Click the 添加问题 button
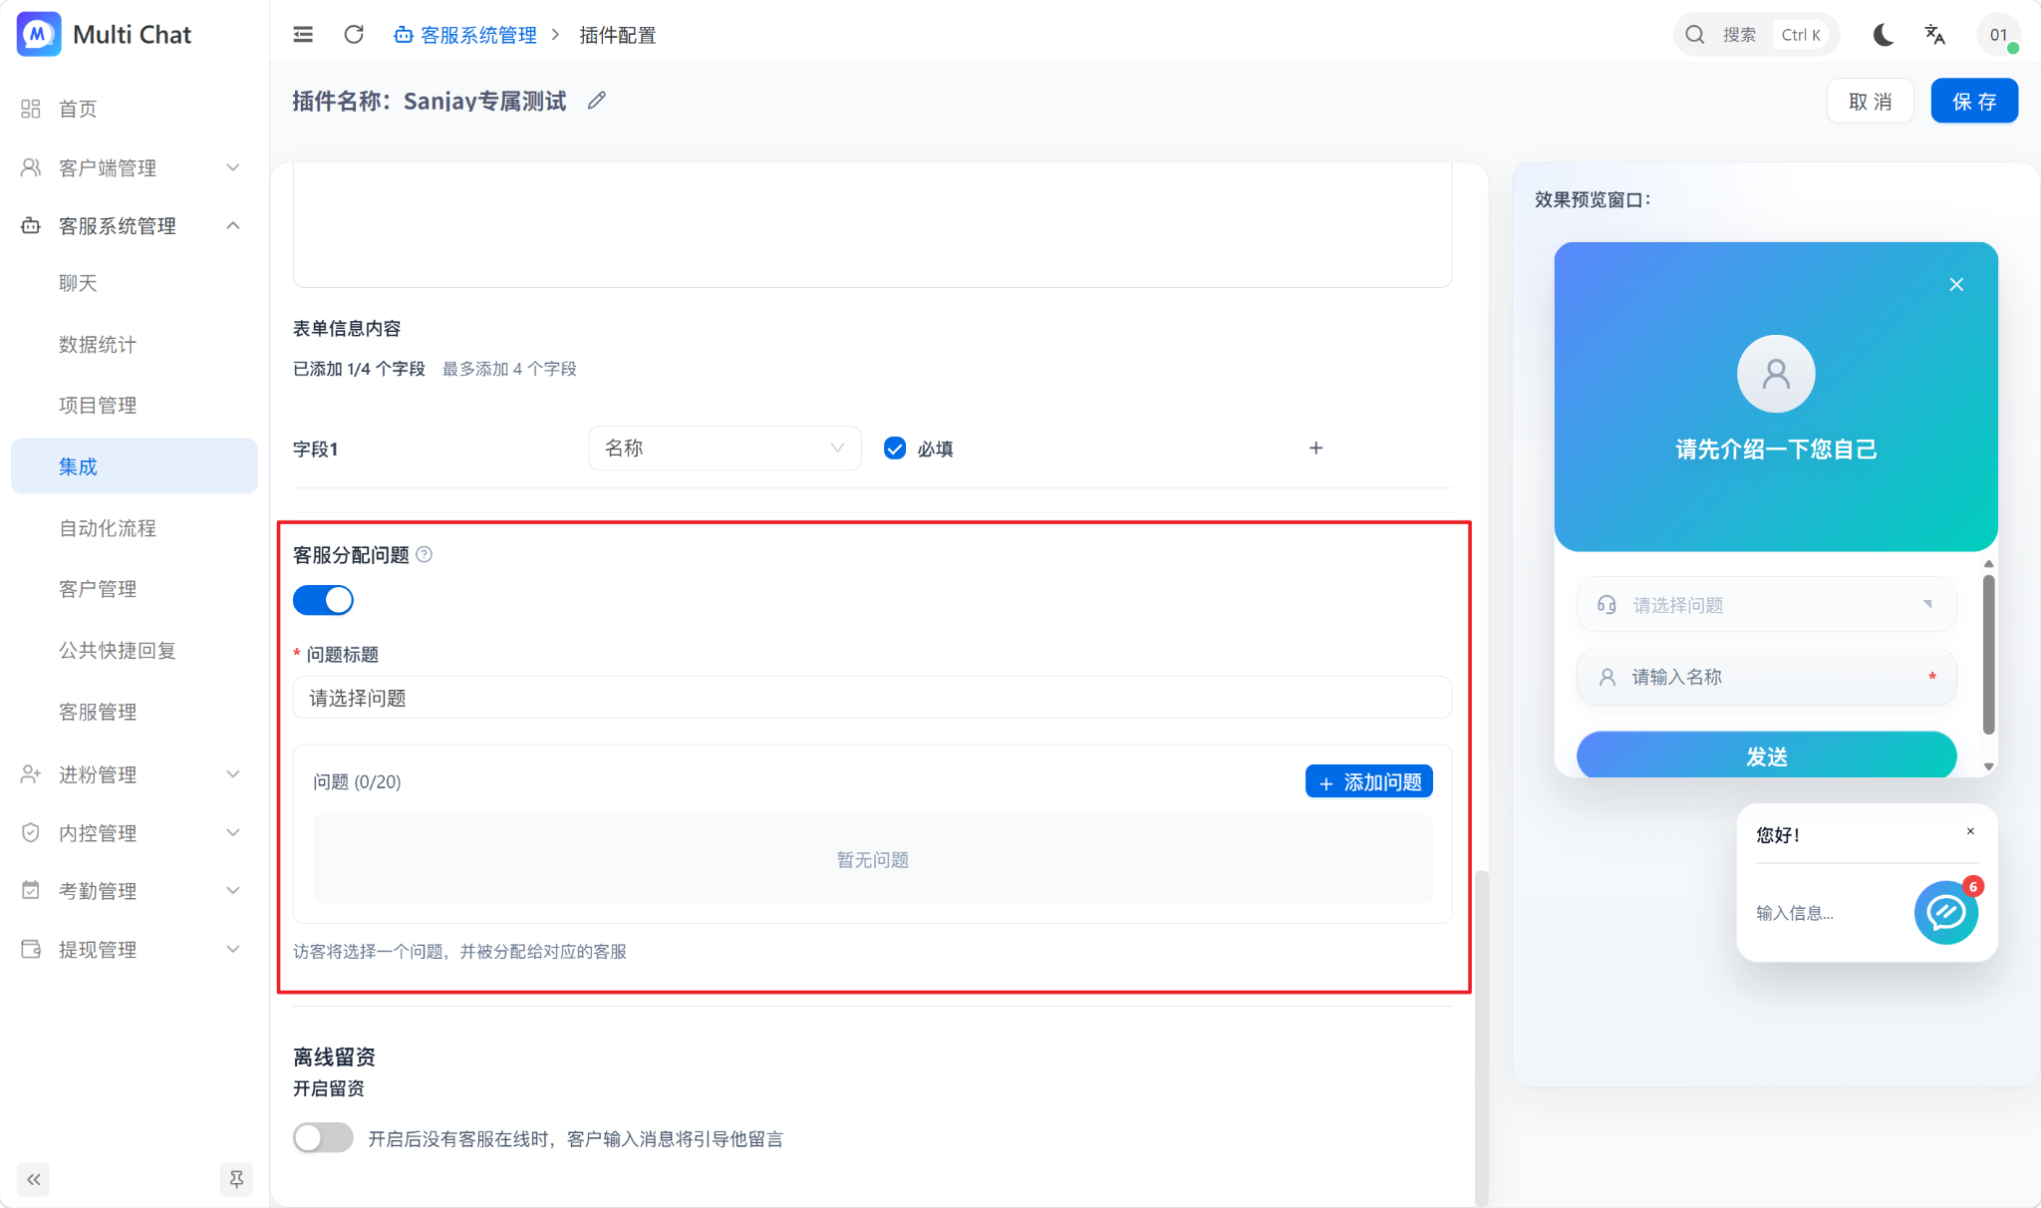 click(x=1368, y=782)
